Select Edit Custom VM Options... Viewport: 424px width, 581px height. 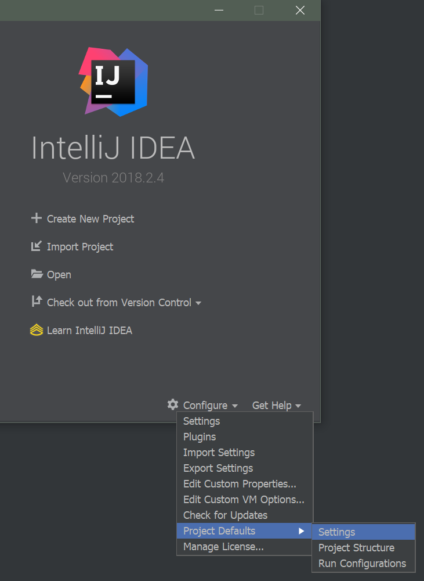pos(245,500)
